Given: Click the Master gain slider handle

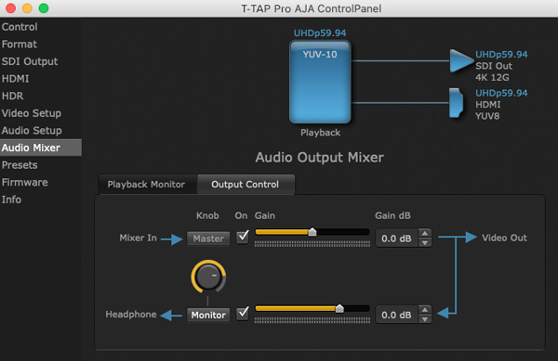Looking at the screenshot, I should coord(312,232).
